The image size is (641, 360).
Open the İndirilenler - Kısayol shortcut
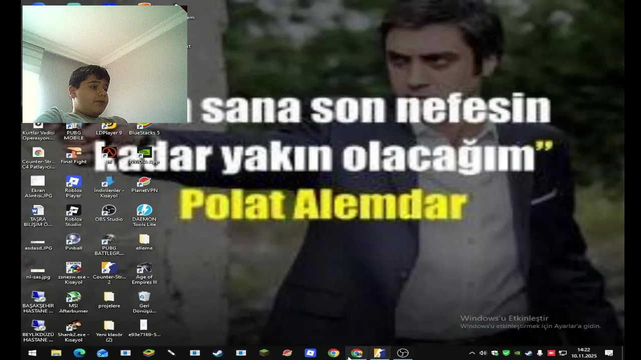pyautogui.click(x=109, y=186)
